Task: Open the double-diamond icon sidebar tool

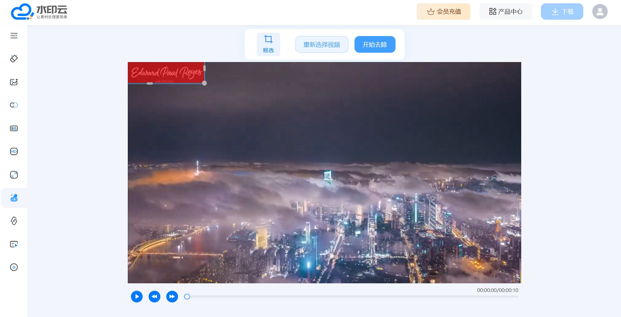Action: [14, 221]
